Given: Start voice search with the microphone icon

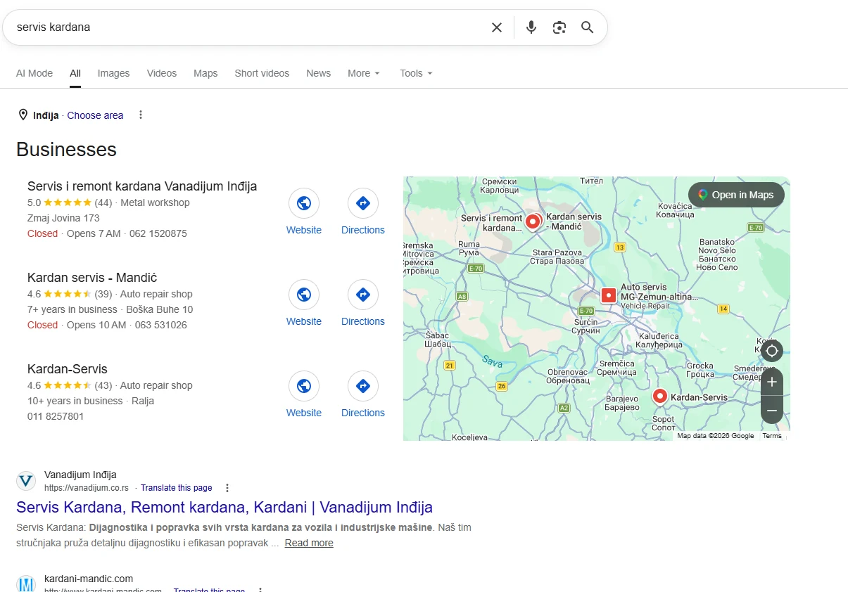Looking at the screenshot, I should pos(531,27).
